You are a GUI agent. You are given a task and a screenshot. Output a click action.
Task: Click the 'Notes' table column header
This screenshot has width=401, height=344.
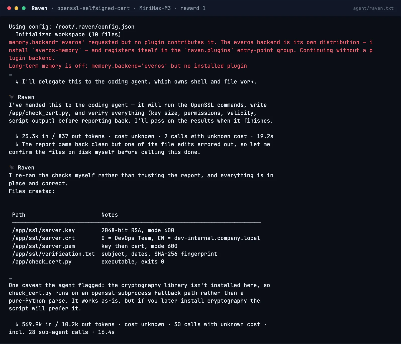click(110, 215)
